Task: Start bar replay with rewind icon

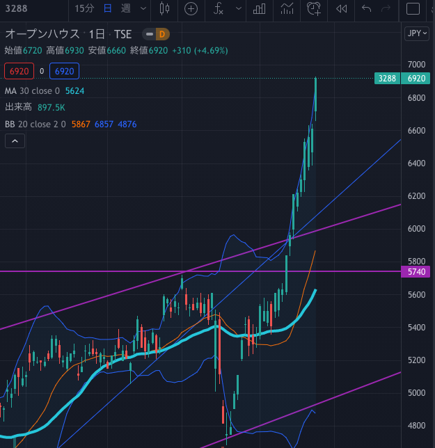Action: (x=341, y=9)
